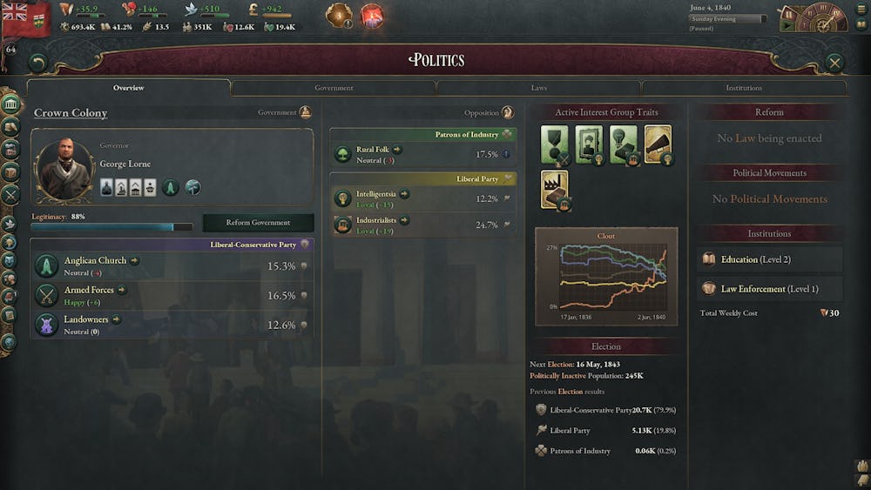Select the Industrialists factory trait icon
The image size is (871, 490).
(x=554, y=190)
